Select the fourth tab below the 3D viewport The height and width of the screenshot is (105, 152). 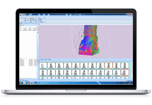(x=49, y=59)
